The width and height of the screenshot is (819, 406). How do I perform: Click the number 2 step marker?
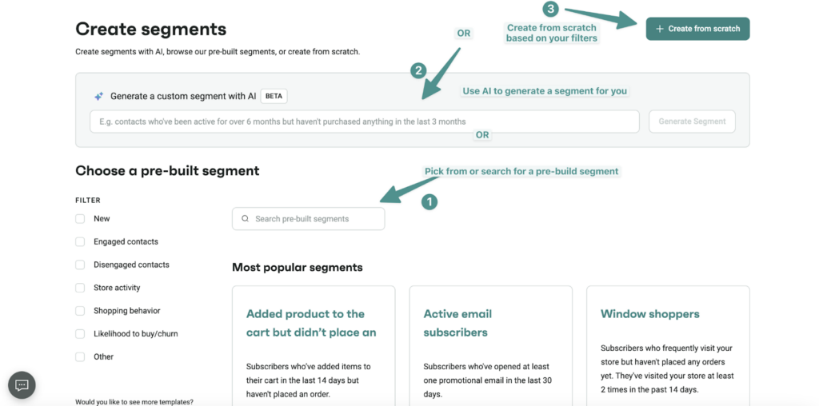[x=417, y=70]
